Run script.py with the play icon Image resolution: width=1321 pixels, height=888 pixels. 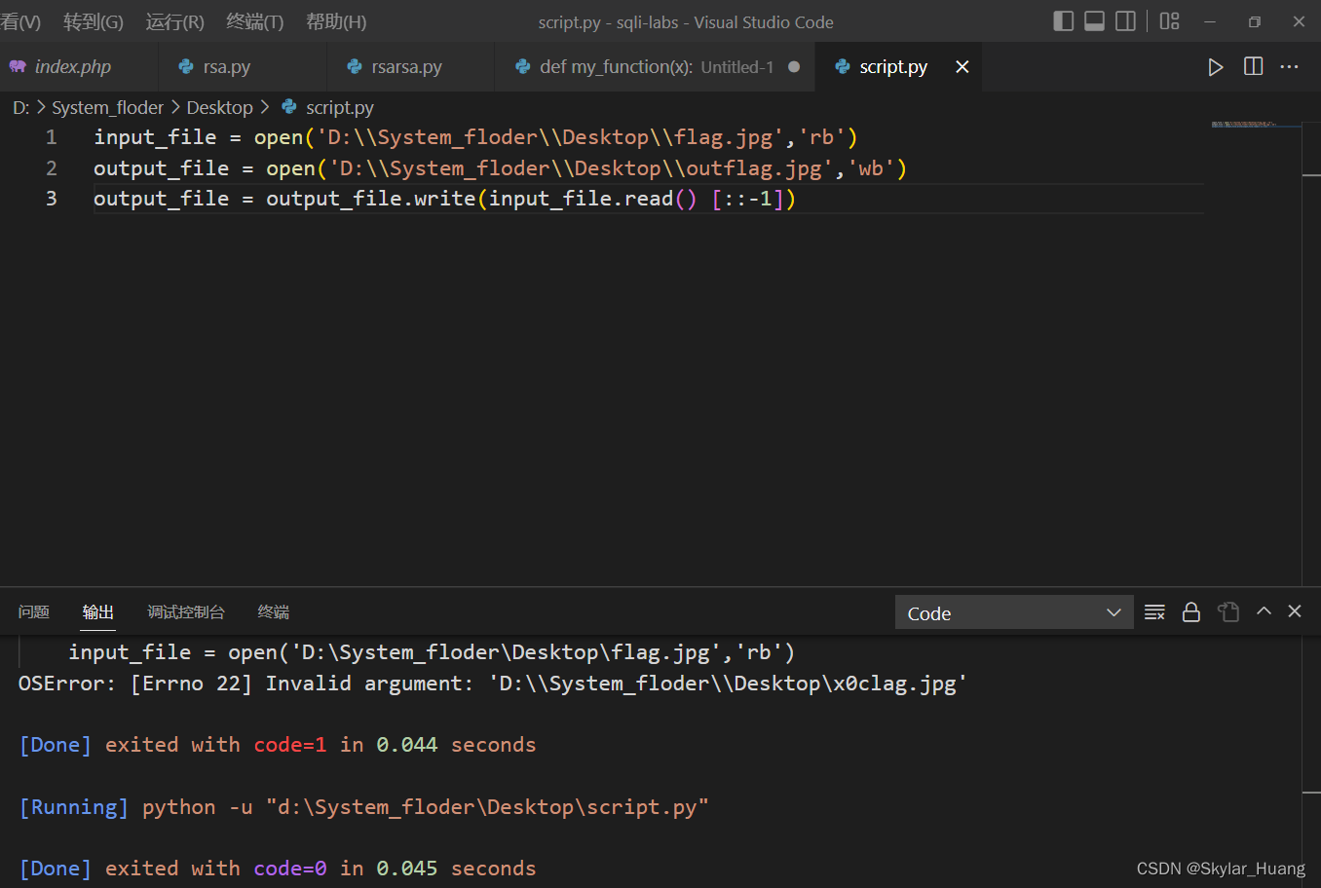tap(1215, 67)
